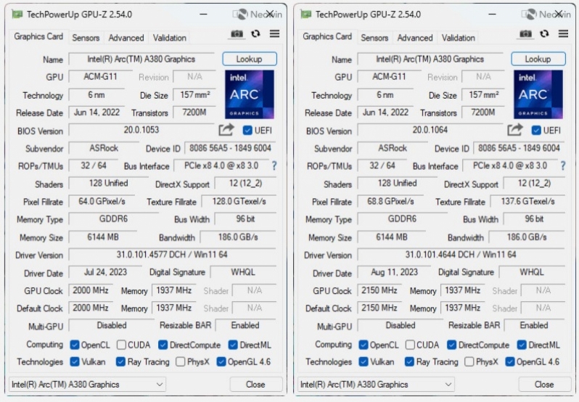This screenshot has width=579, height=402.
Task: Click Texture Fillrate value 128.0 GTexel/s
Action: (239, 202)
